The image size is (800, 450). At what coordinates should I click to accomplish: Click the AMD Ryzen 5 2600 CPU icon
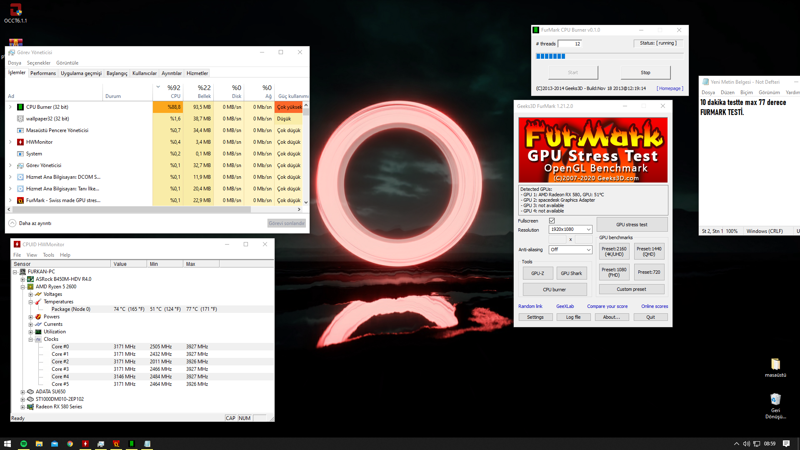point(30,287)
